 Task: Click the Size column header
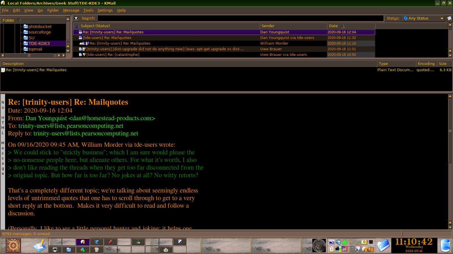(445, 64)
